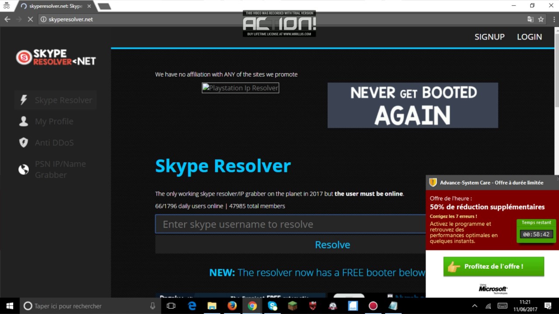The width and height of the screenshot is (559, 314).
Task: Click the Chrome taskbar icon
Action: [x=252, y=306]
